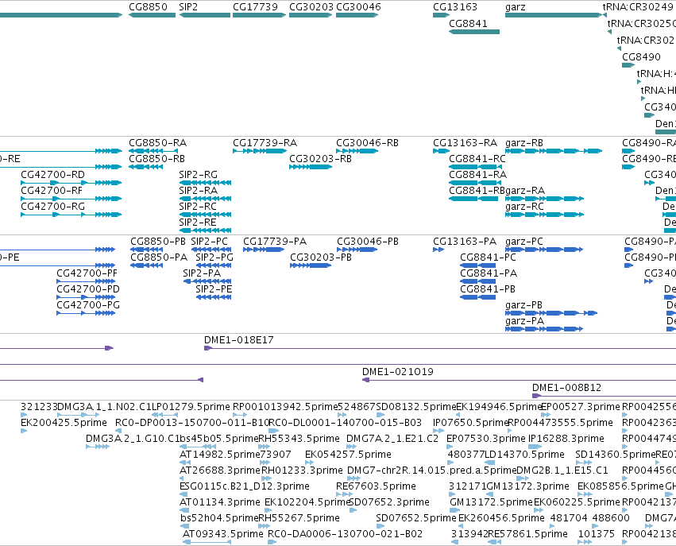Screen dimensions: 676x546
Task: Select the CG17739 gene feature
Action: (x=259, y=15)
